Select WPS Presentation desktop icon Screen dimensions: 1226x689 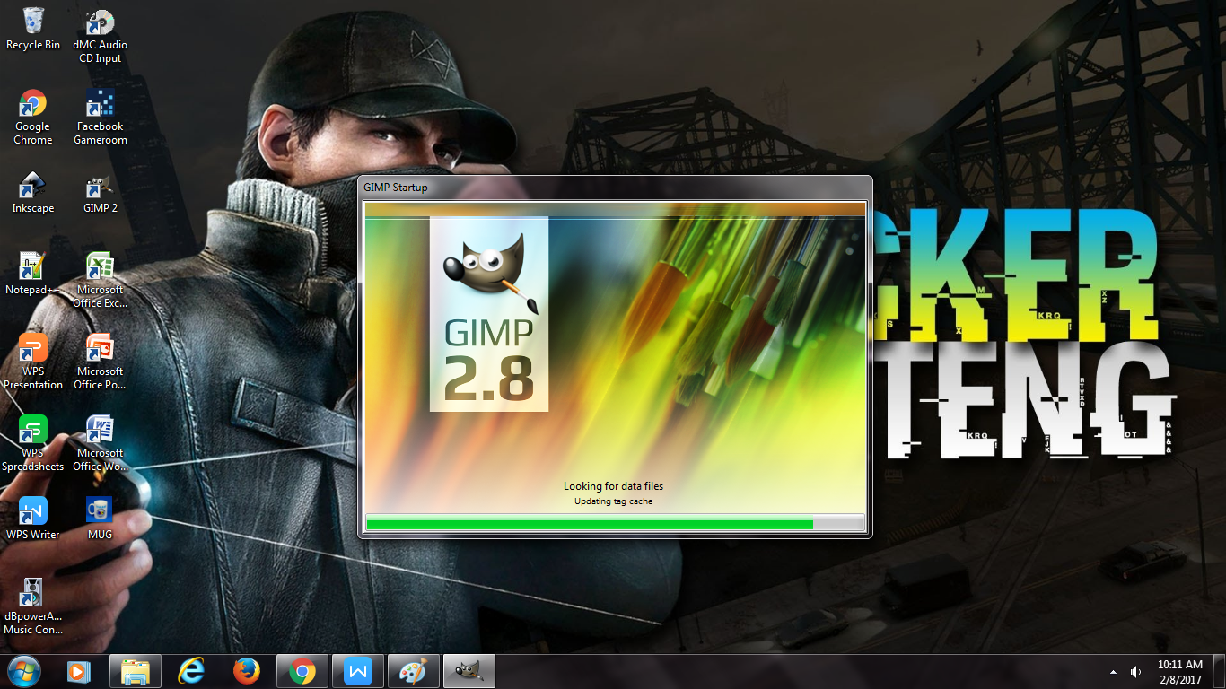(33, 362)
